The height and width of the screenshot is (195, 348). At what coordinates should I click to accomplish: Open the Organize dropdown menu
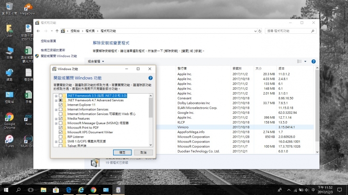coord(96,61)
